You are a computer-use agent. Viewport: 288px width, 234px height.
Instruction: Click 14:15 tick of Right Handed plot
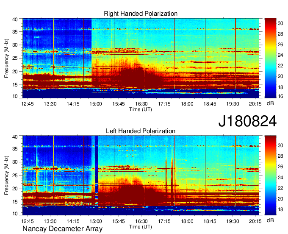click(73, 104)
